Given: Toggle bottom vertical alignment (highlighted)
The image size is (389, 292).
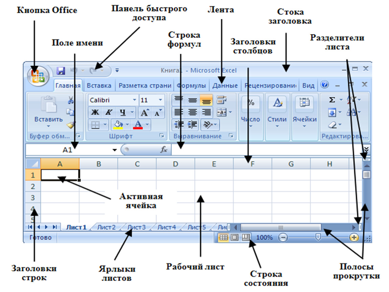Looking at the screenshot, I should pyautogui.click(x=206, y=100).
